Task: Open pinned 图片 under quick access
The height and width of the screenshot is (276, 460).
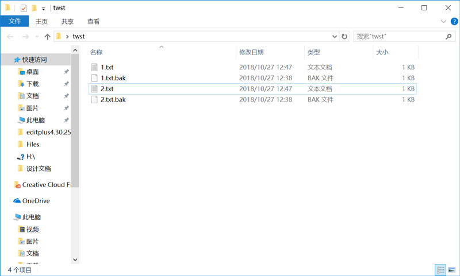Action: pos(32,108)
